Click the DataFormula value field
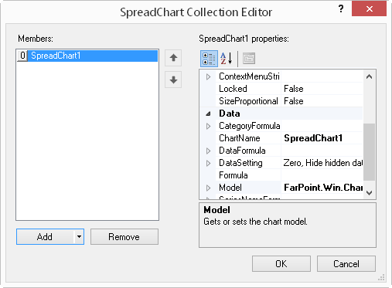 (322, 151)
